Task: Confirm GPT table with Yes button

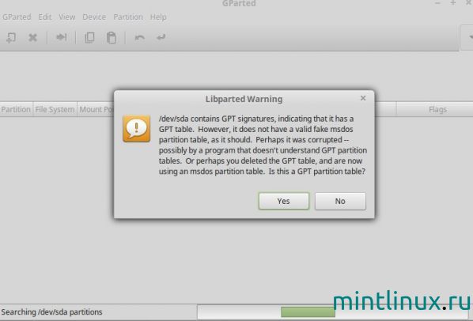Action: 284,201
